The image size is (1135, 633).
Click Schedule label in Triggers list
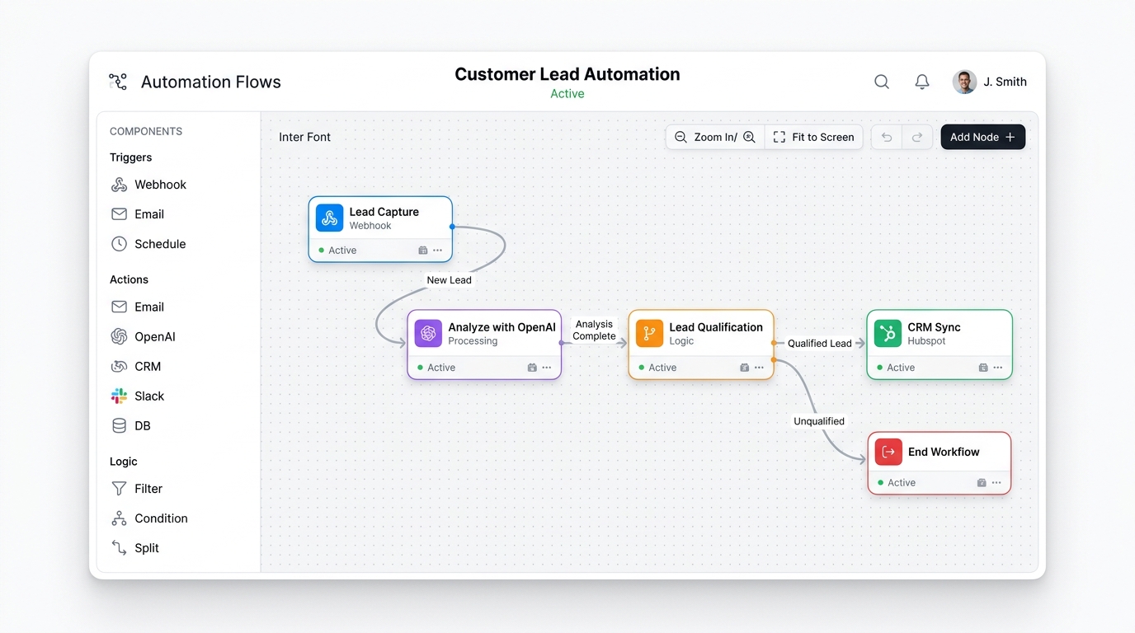point(160,244)
